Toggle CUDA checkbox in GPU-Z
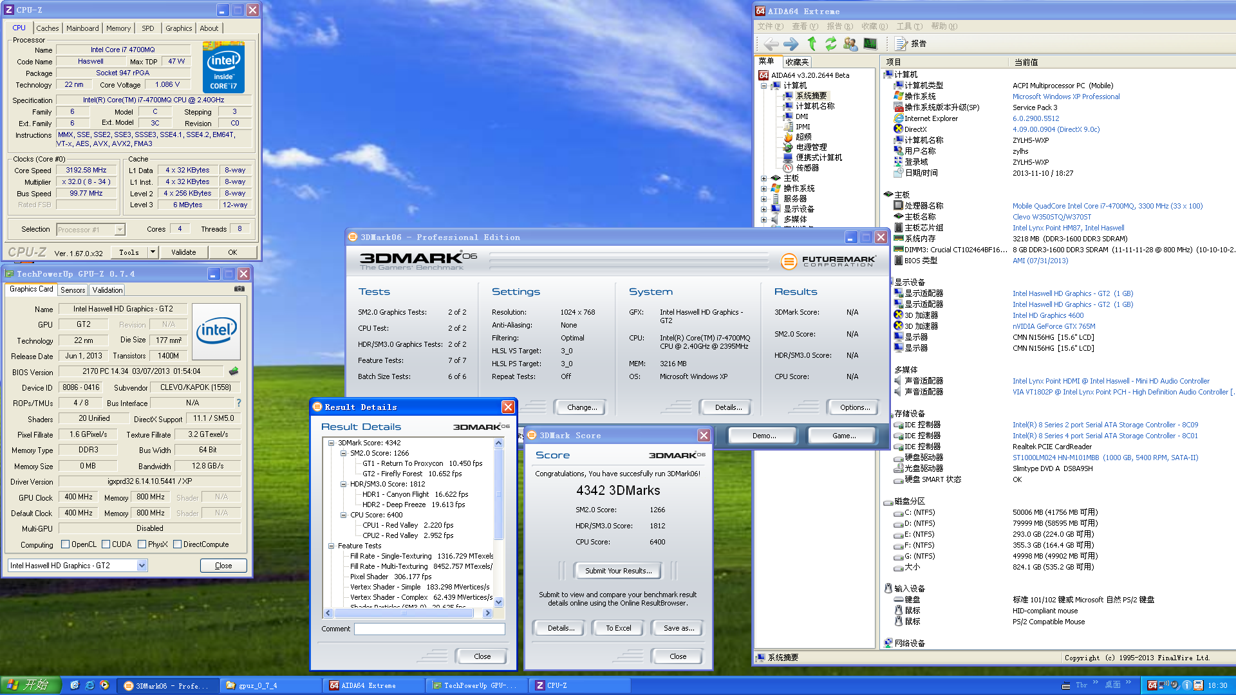1236x695 pixels. 106,544
